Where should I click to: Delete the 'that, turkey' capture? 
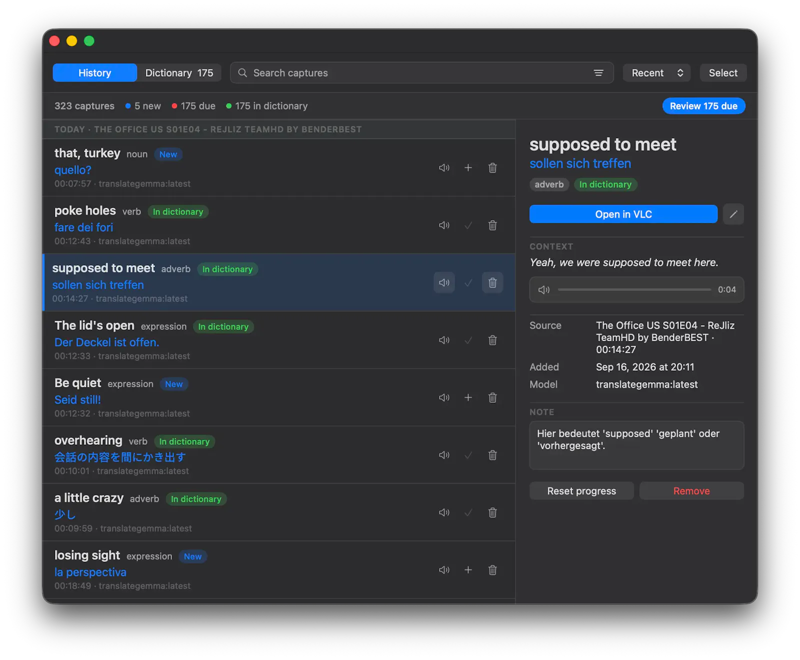(492, 168)
